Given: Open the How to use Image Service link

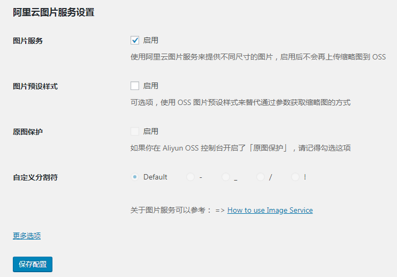Looking at the screenshot, I should tap(270, 211).
